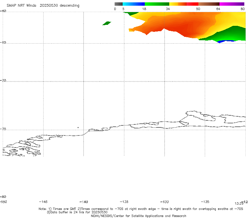Click the latitude label -80

pos(3,197)
